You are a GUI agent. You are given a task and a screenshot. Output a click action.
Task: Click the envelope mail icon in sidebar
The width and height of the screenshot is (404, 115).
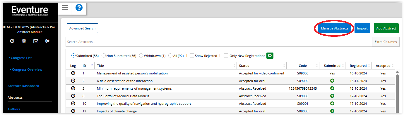[x=36, y=41]
